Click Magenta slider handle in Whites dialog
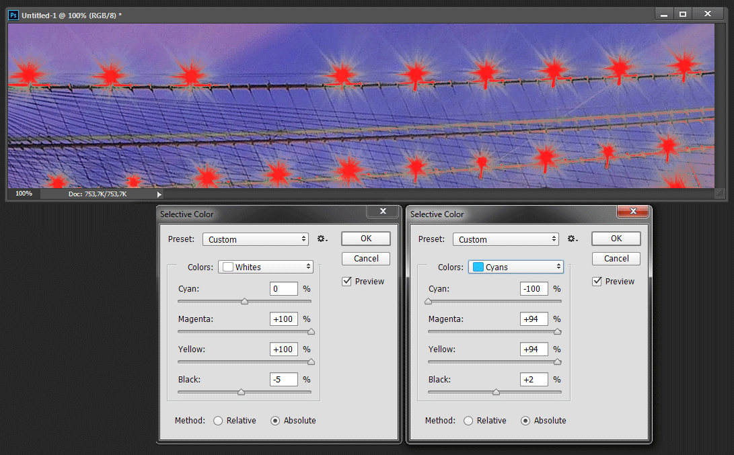This screenshot has width=734, height=455. click(x=311, y=331)
